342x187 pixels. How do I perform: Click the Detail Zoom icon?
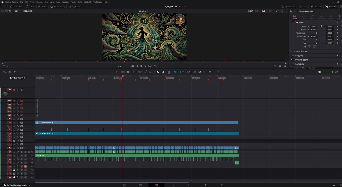195,72
